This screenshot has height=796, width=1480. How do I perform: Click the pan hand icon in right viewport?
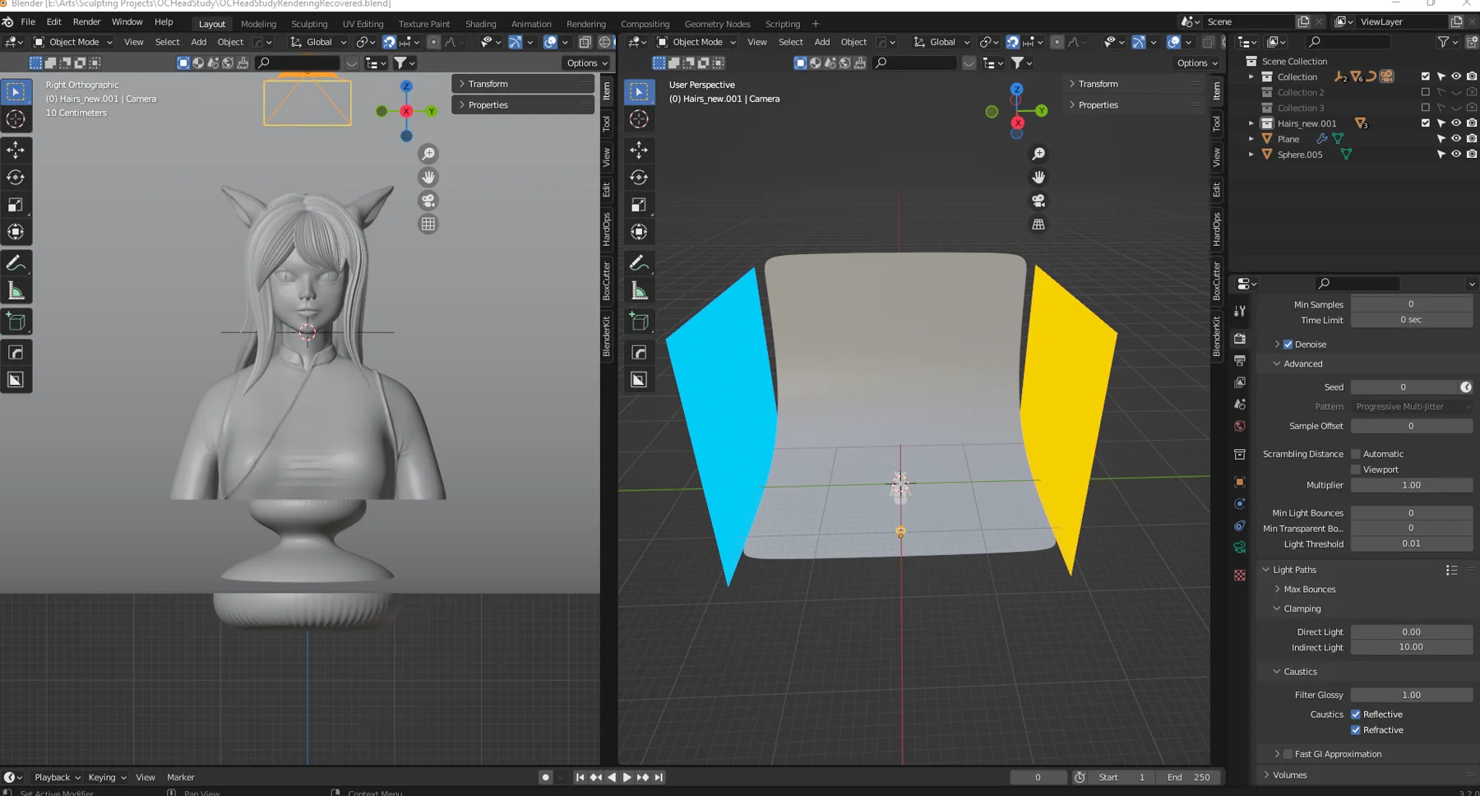(1038, 177)
